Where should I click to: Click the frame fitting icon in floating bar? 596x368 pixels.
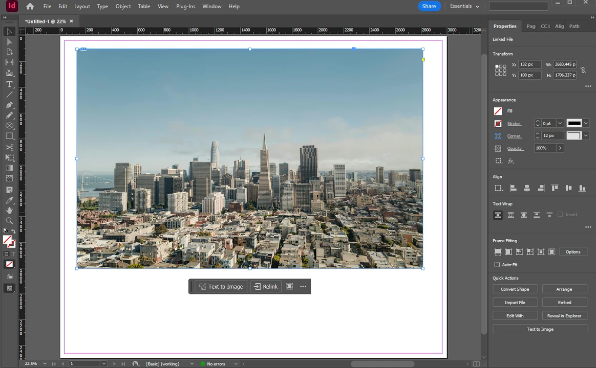tap(289, 286)
